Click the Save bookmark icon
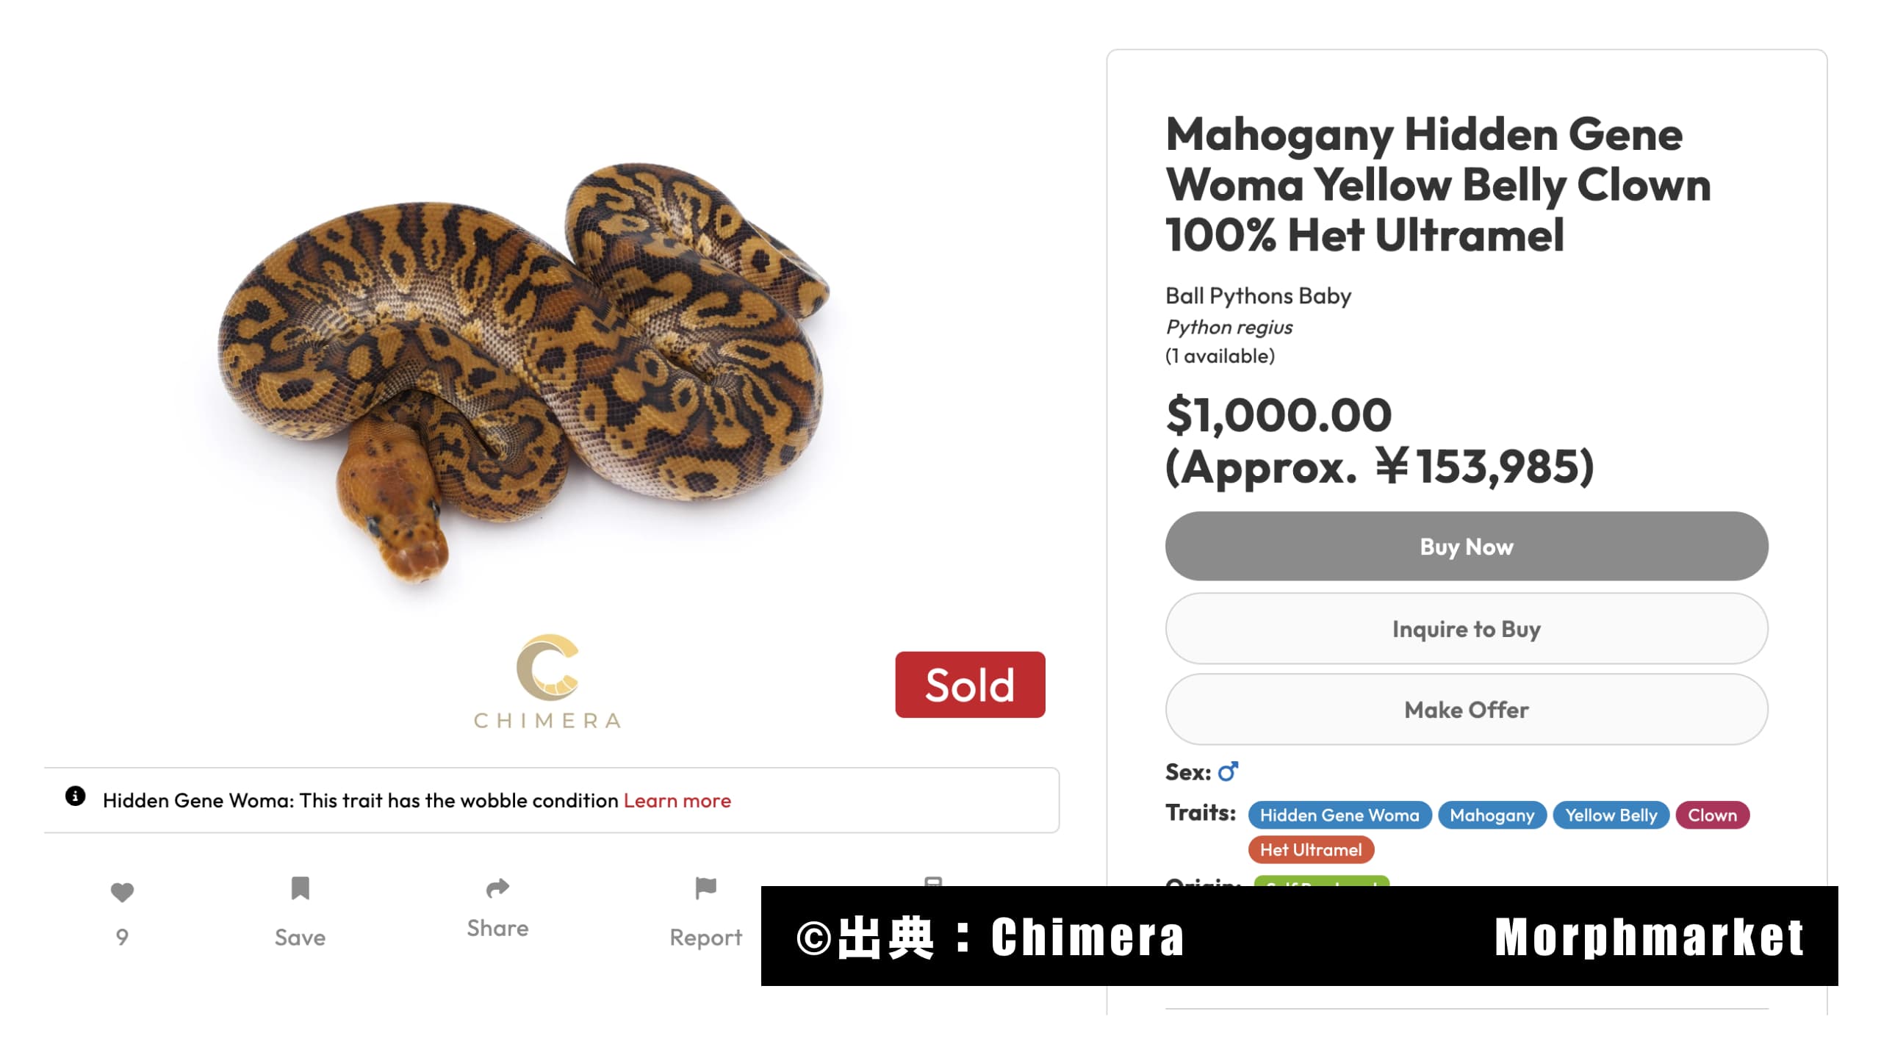This screenshot has width=1881, height=1058. [x=300, y=888]
